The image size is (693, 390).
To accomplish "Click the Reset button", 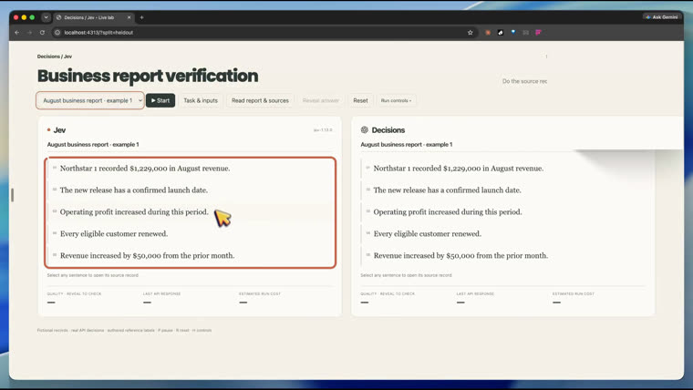I will tap(360, 100).
